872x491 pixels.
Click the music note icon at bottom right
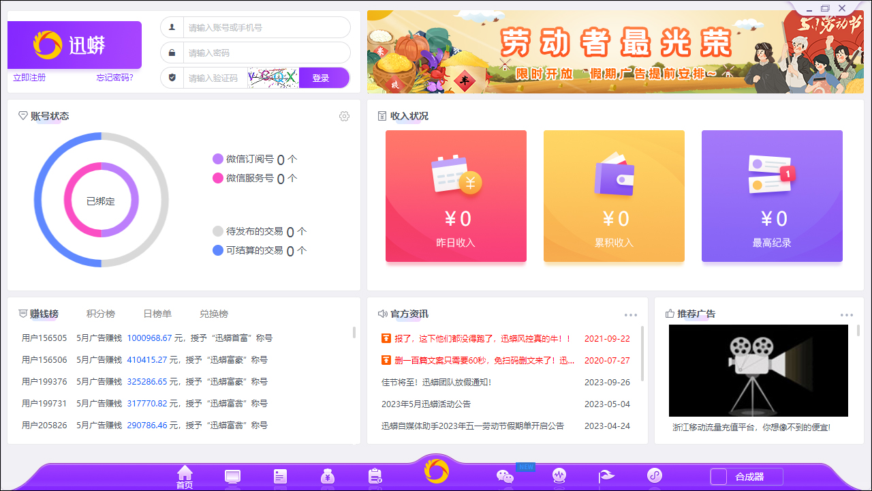(x=654, y=475)
